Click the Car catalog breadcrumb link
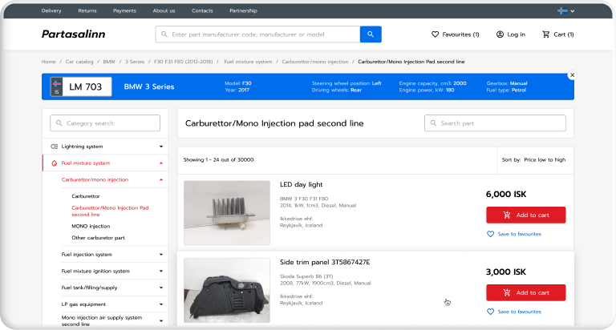This screenshot has height=330, width=616. click(79, 62)
